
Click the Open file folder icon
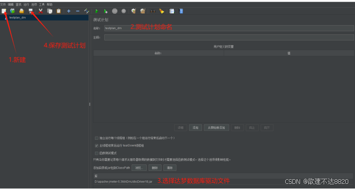point(22,11)
